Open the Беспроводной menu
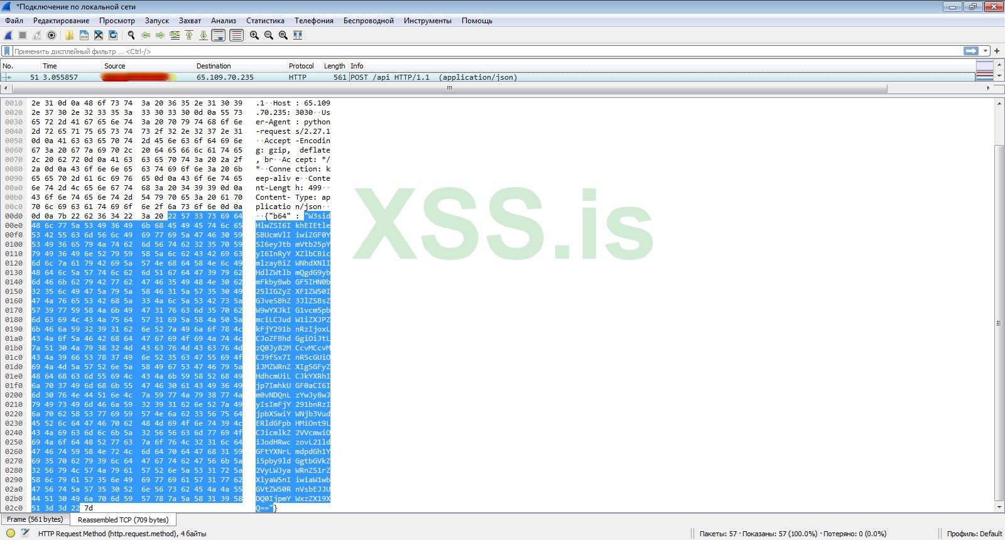 (x=369, y=21)
